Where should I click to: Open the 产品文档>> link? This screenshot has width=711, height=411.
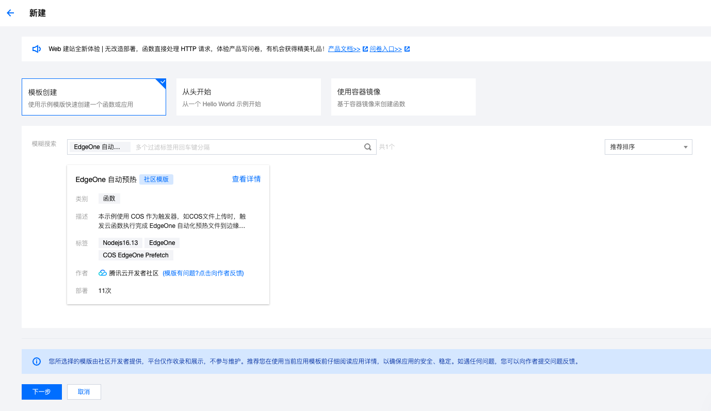[x=344, y=49]
